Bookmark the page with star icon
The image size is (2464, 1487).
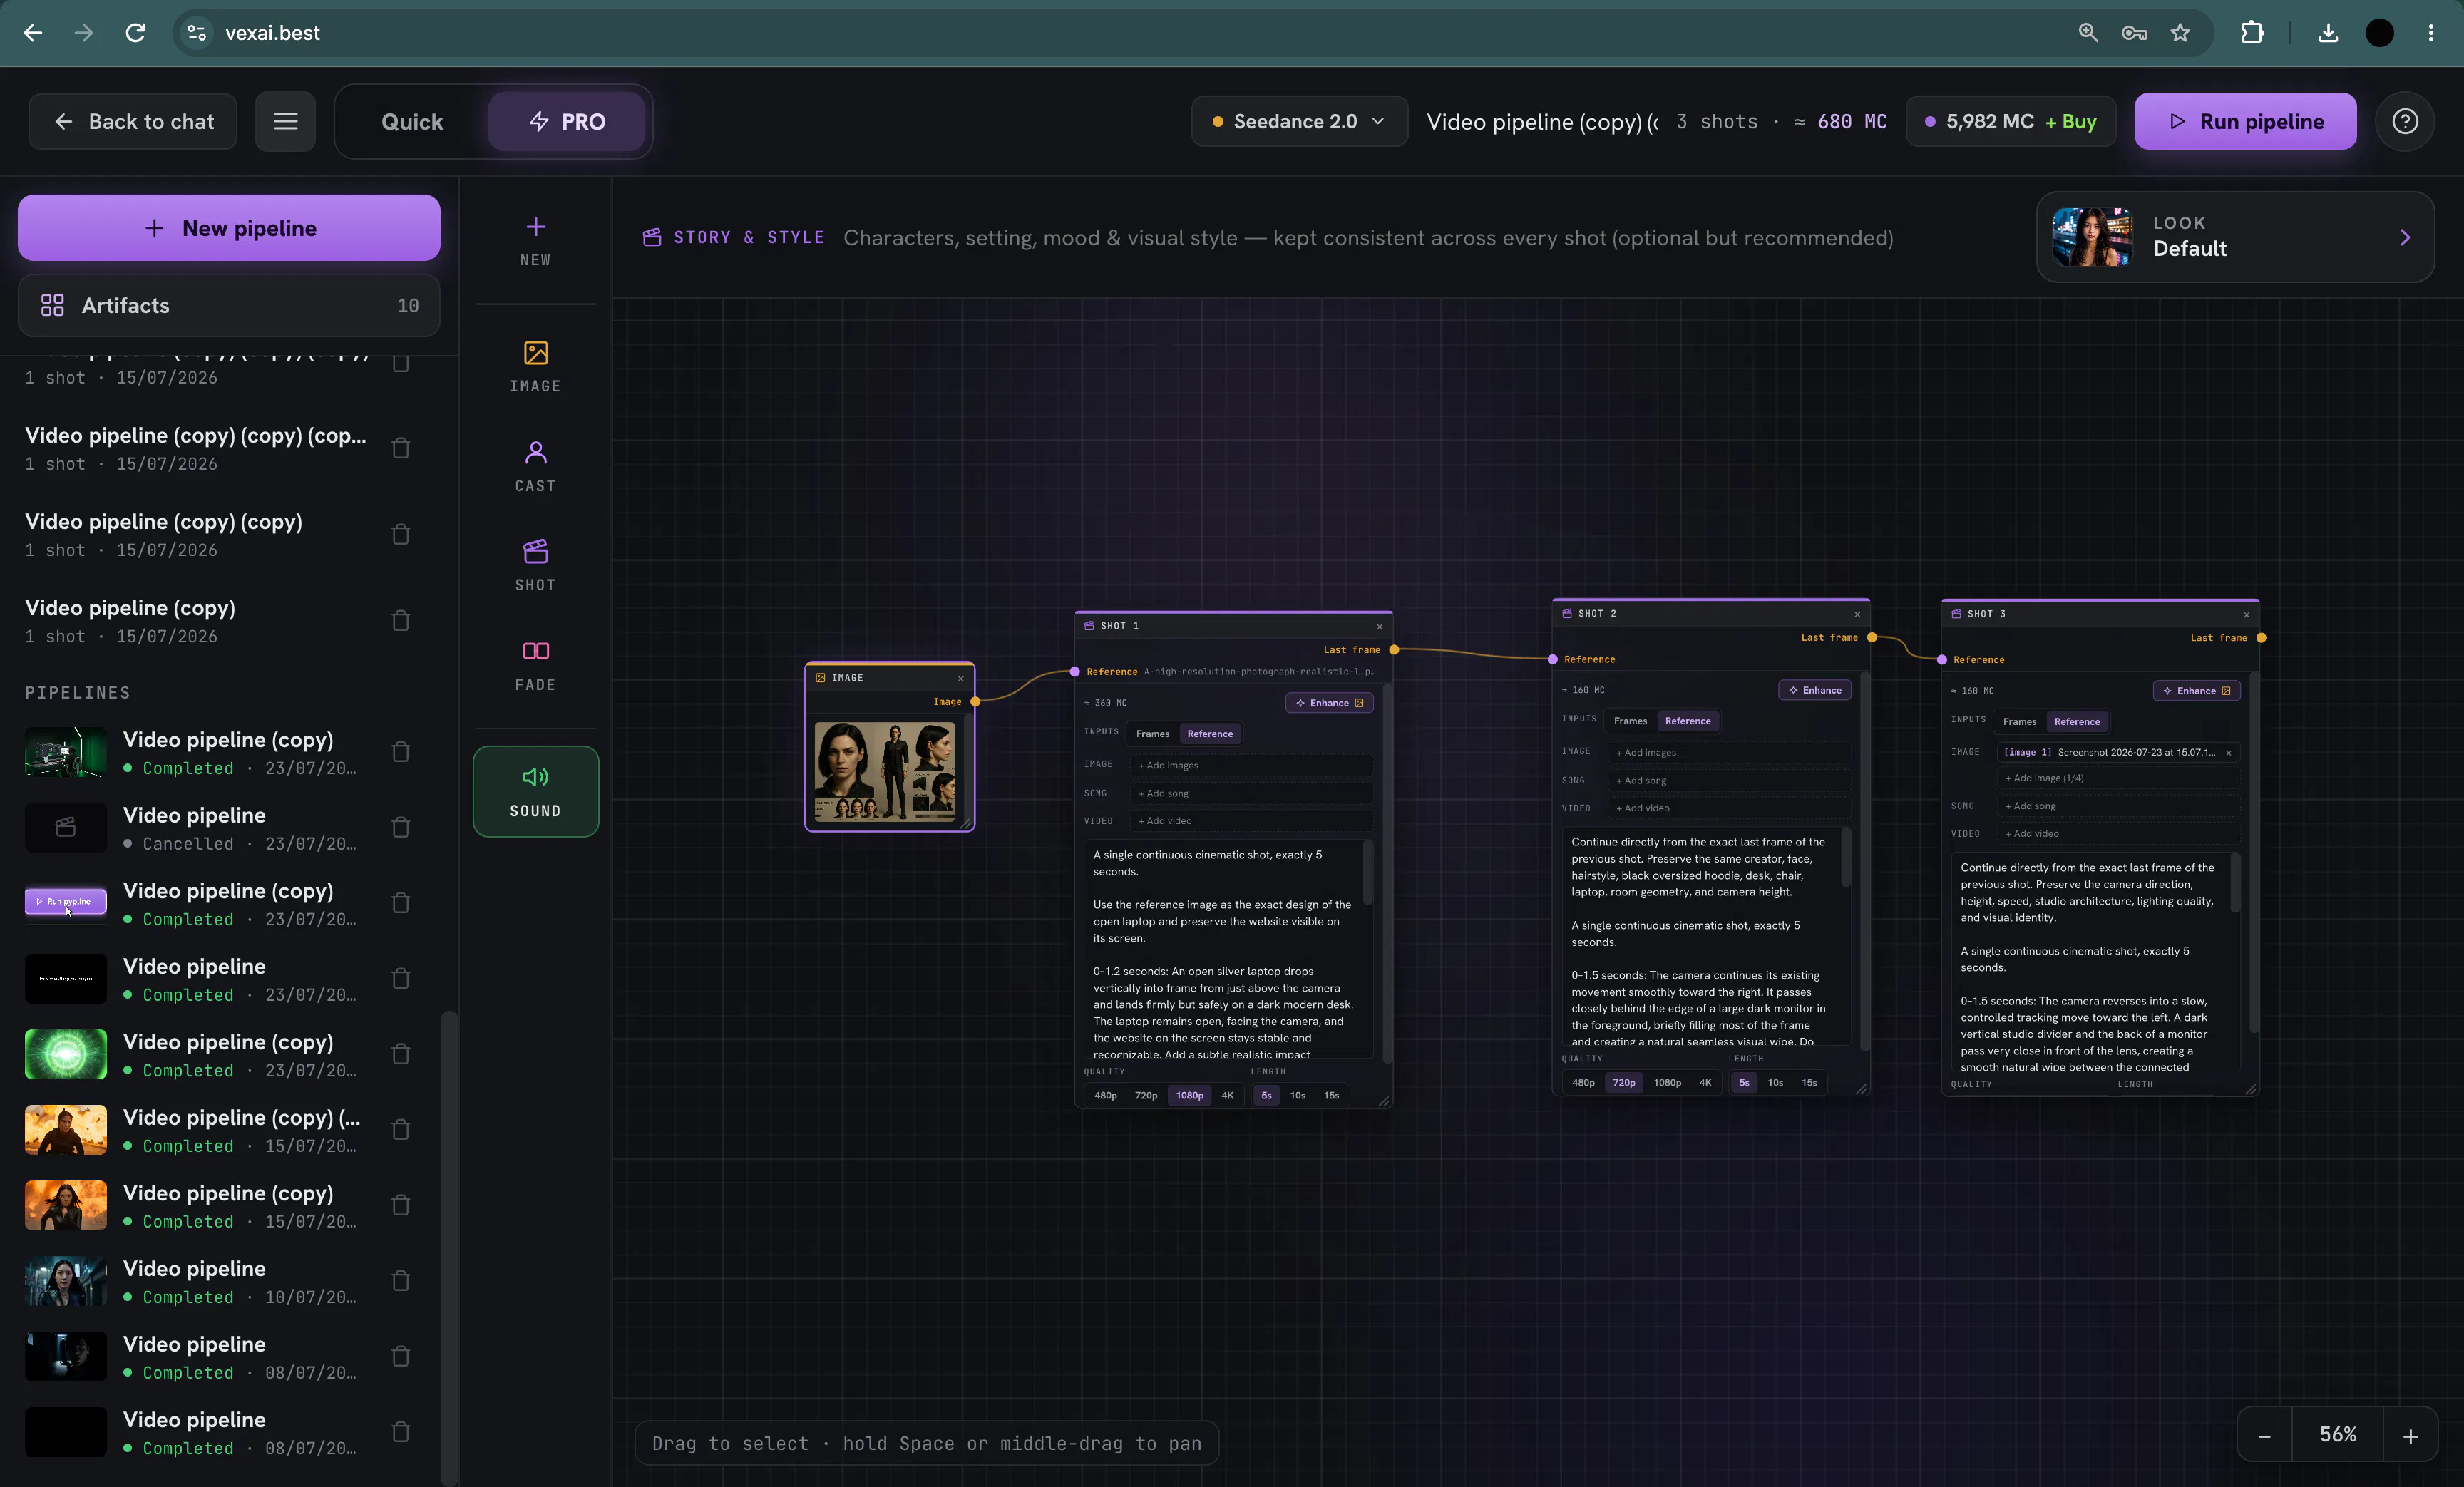2180,33
